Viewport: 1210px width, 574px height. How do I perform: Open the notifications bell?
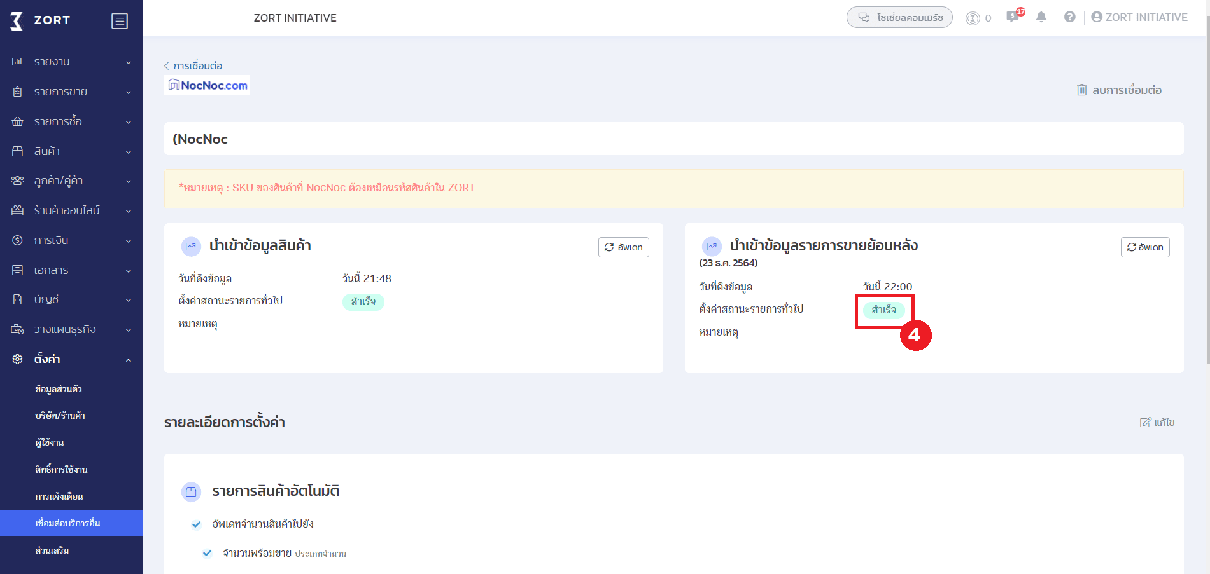tap(1041, 17)
